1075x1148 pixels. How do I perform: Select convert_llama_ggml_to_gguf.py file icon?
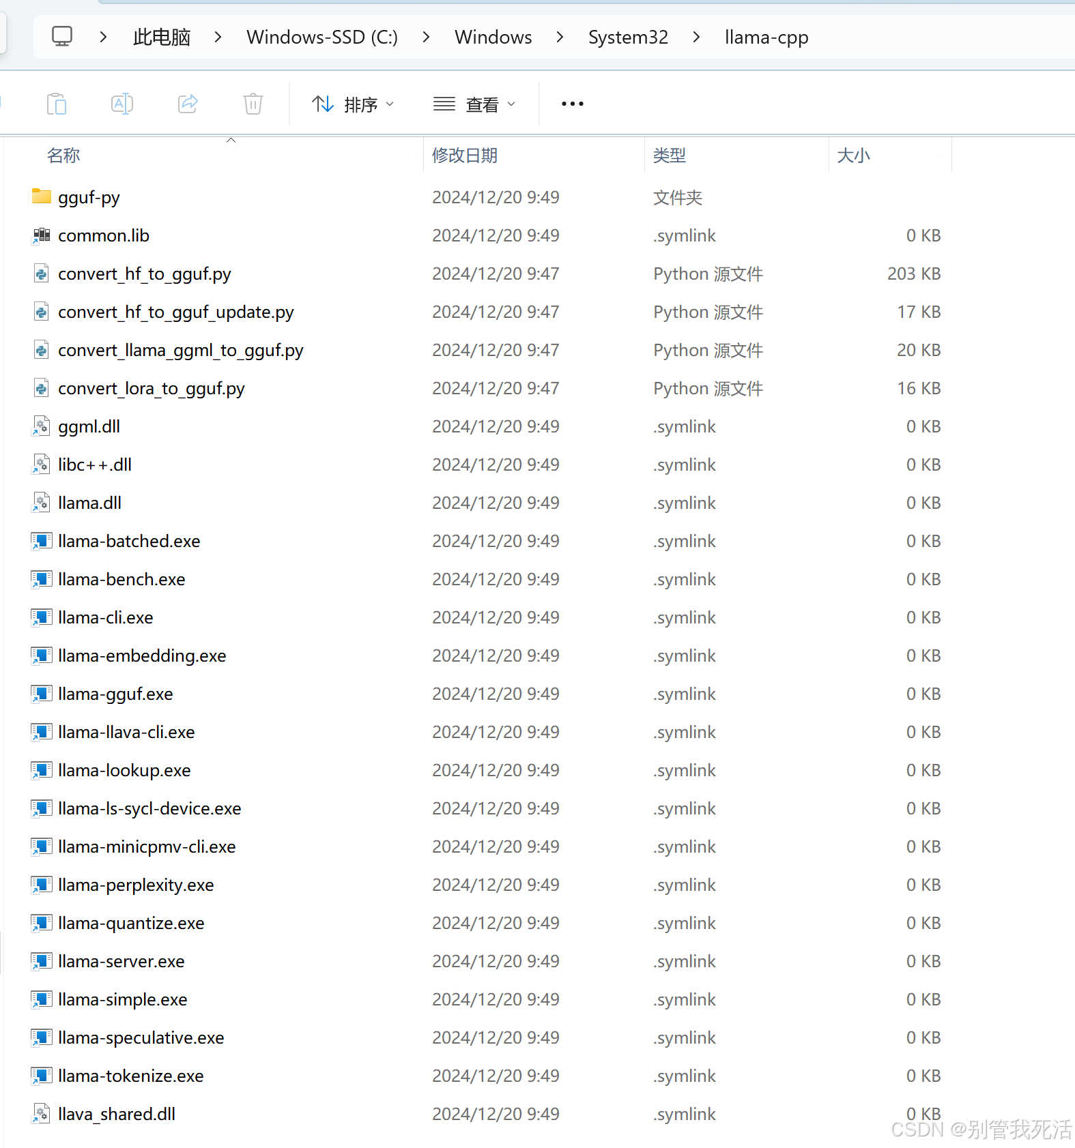coord(42,350)
